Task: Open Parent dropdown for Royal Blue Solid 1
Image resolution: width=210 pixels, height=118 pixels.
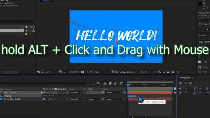Action: tap(114, 99)
